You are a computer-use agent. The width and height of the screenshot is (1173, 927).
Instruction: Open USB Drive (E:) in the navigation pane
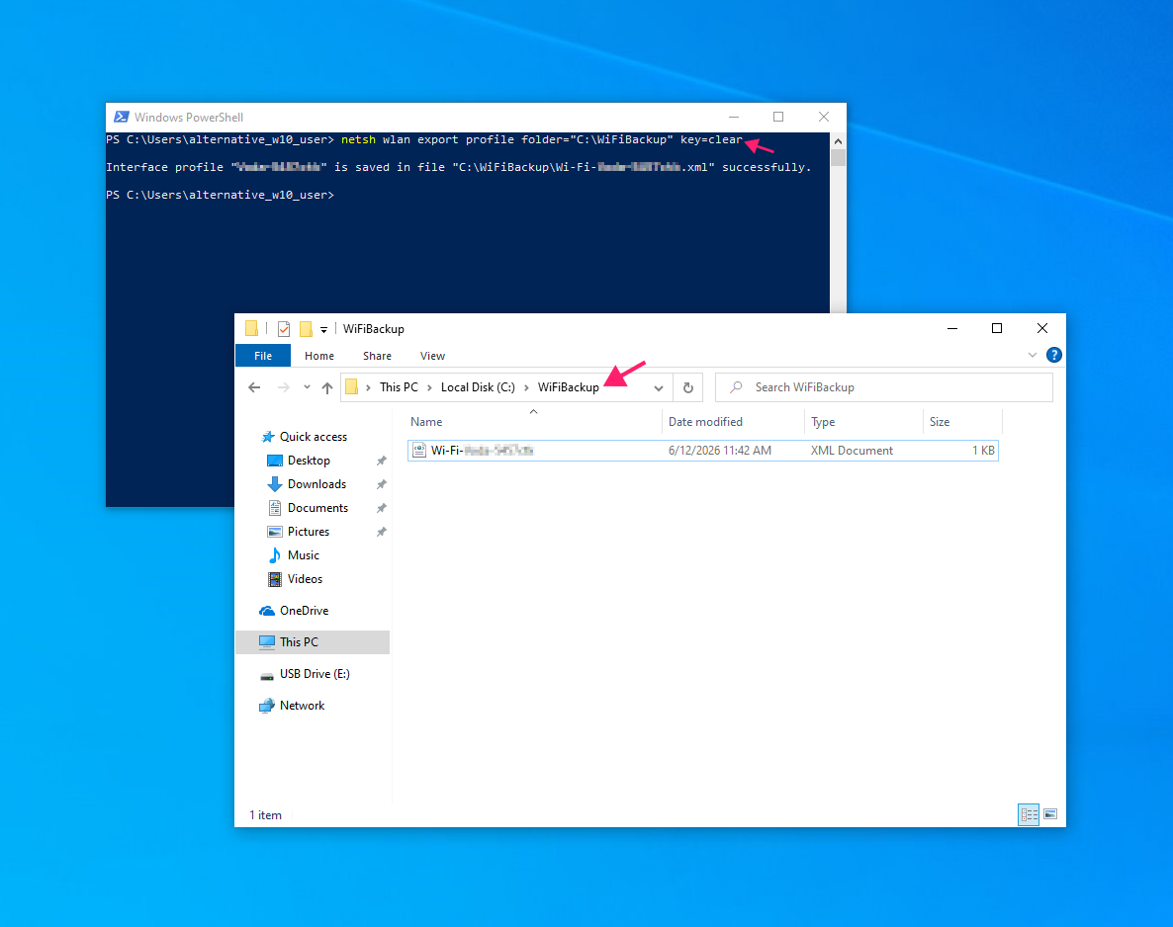[x=315, y=674]
